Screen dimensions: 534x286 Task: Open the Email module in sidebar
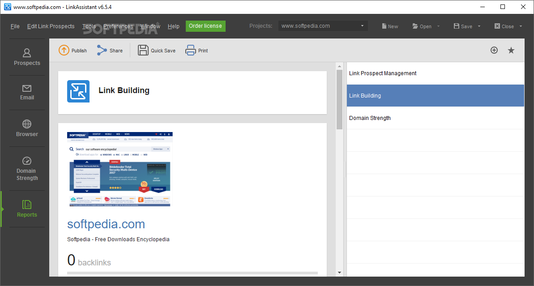pos(27,93)
